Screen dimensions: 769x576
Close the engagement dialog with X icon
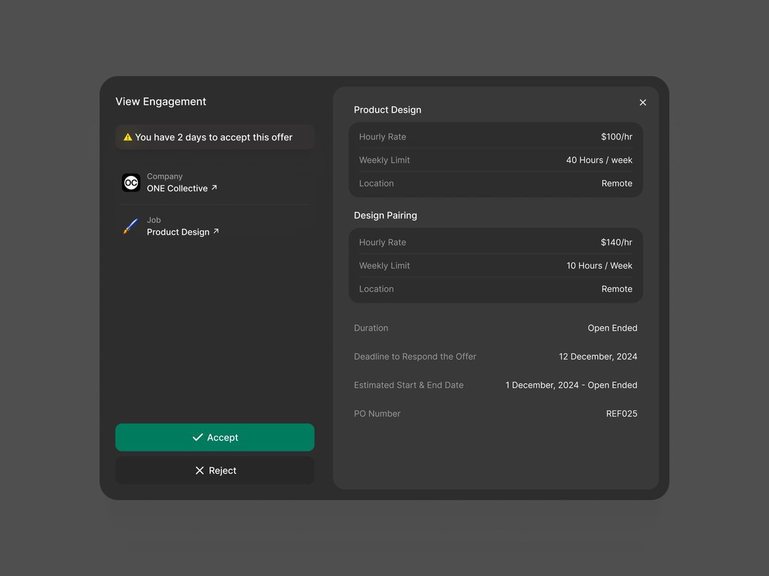[x=643, y=102]
